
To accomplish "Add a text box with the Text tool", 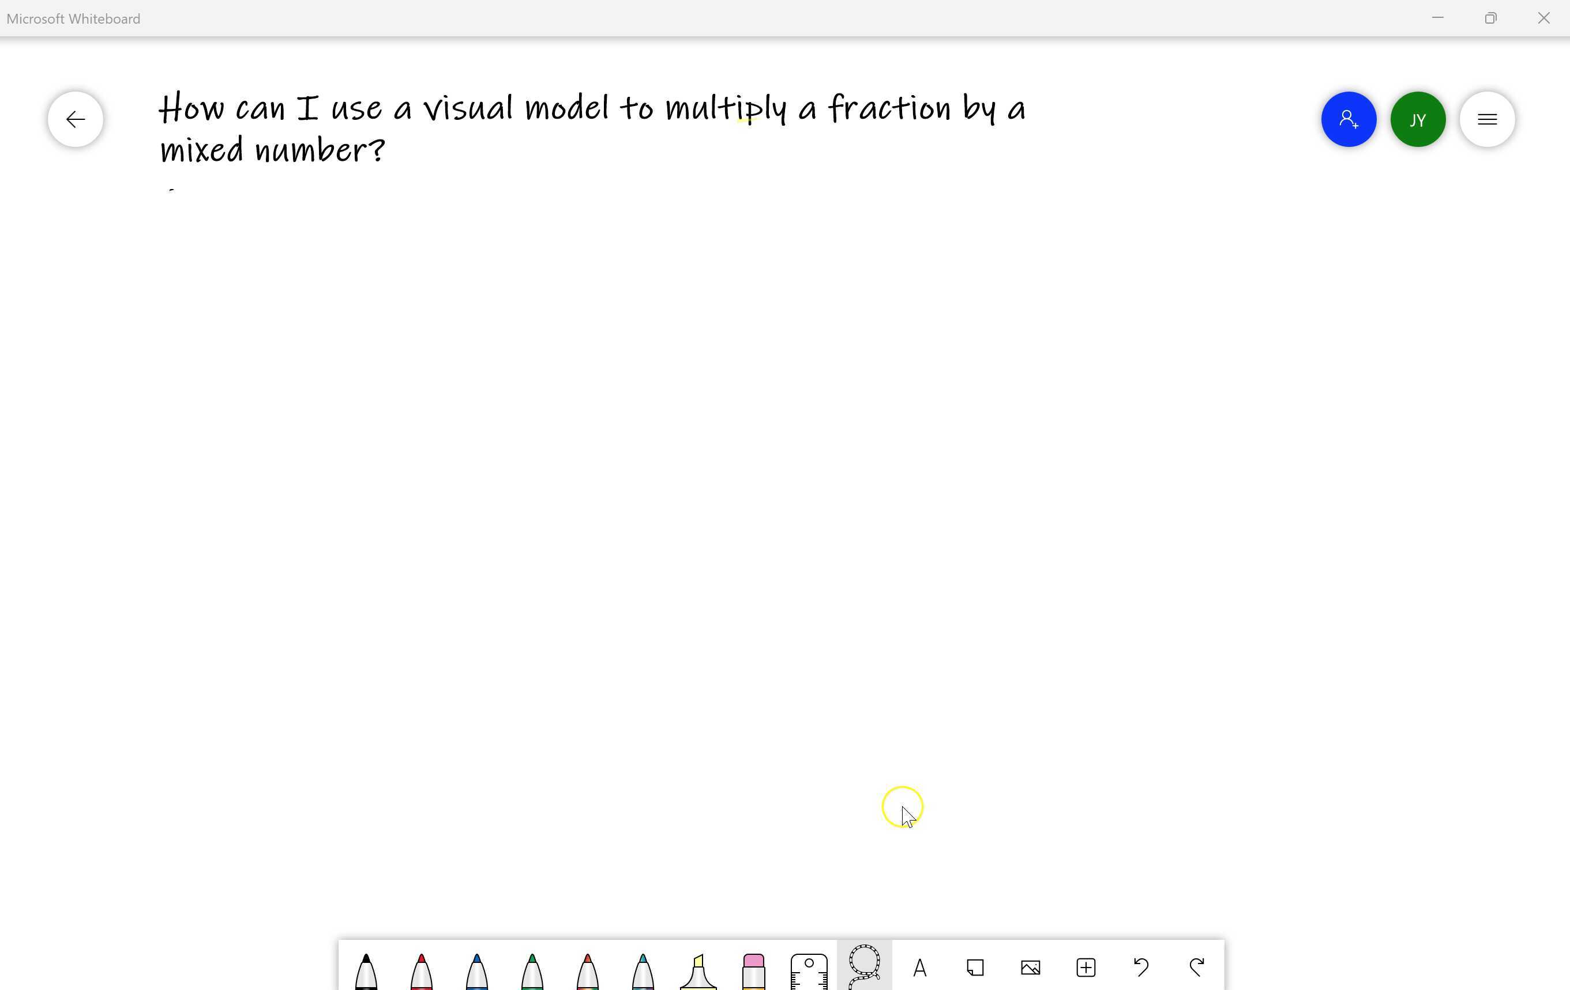I will click(x=920, y=969).
